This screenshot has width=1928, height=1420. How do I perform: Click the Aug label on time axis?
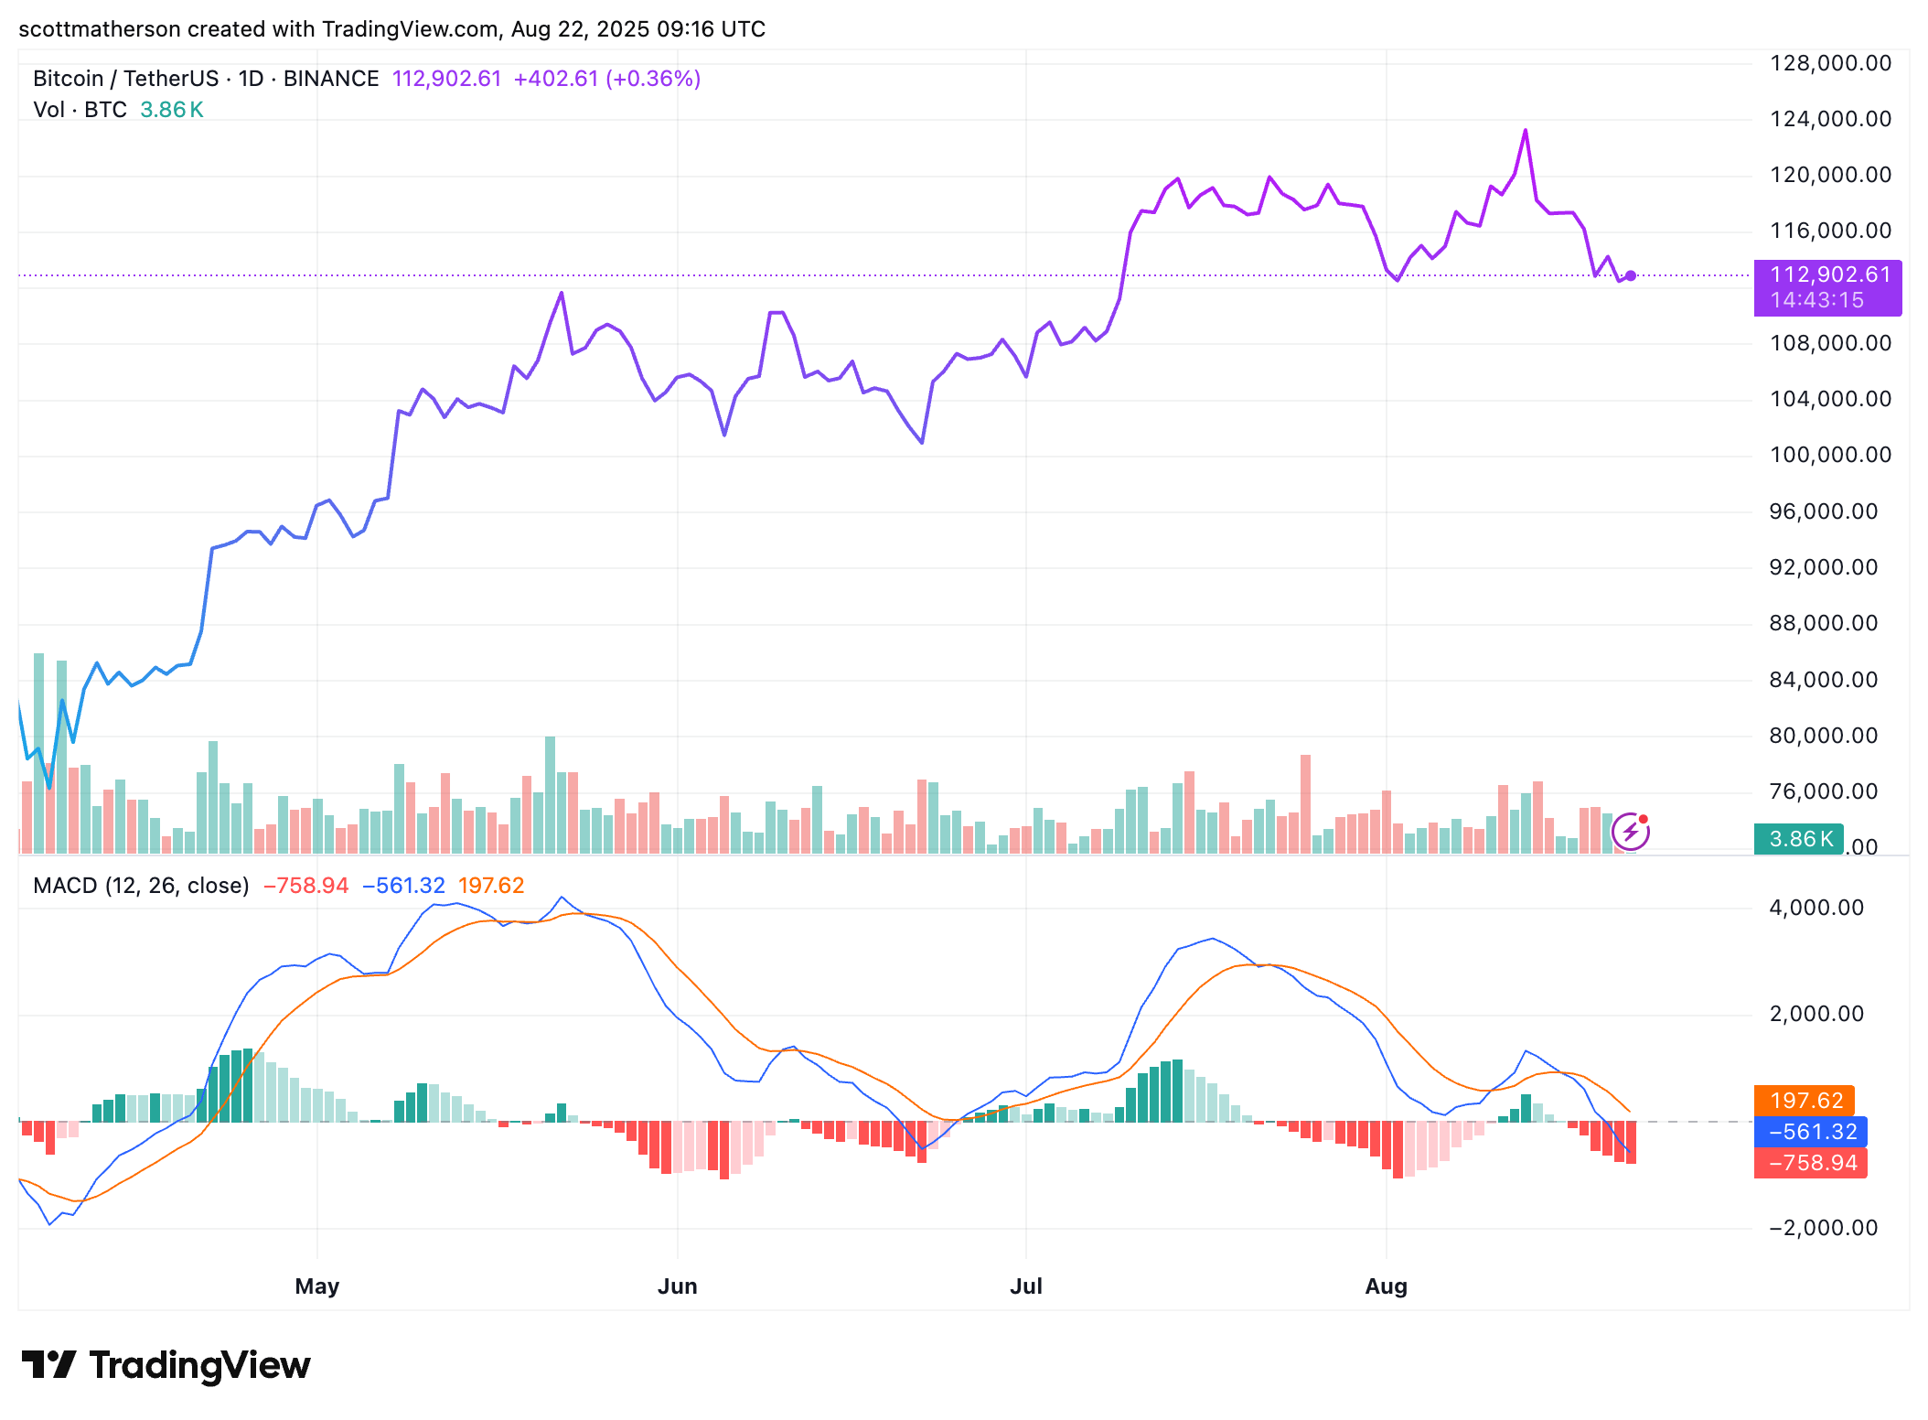1386,1286
